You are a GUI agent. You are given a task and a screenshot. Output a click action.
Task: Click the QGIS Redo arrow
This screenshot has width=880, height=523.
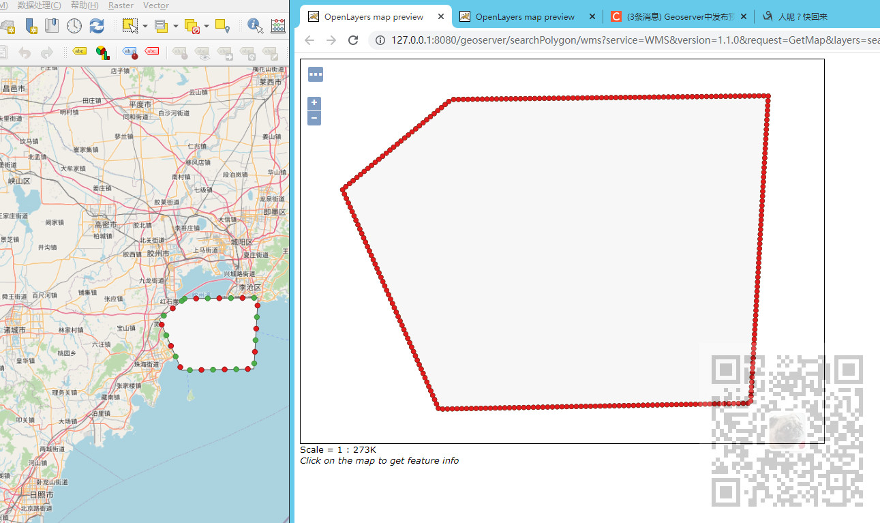click(x=46, y=52)
